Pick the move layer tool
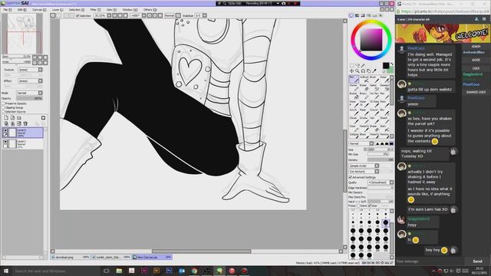Screen dimensions: 491x276 tap(352, 71)
